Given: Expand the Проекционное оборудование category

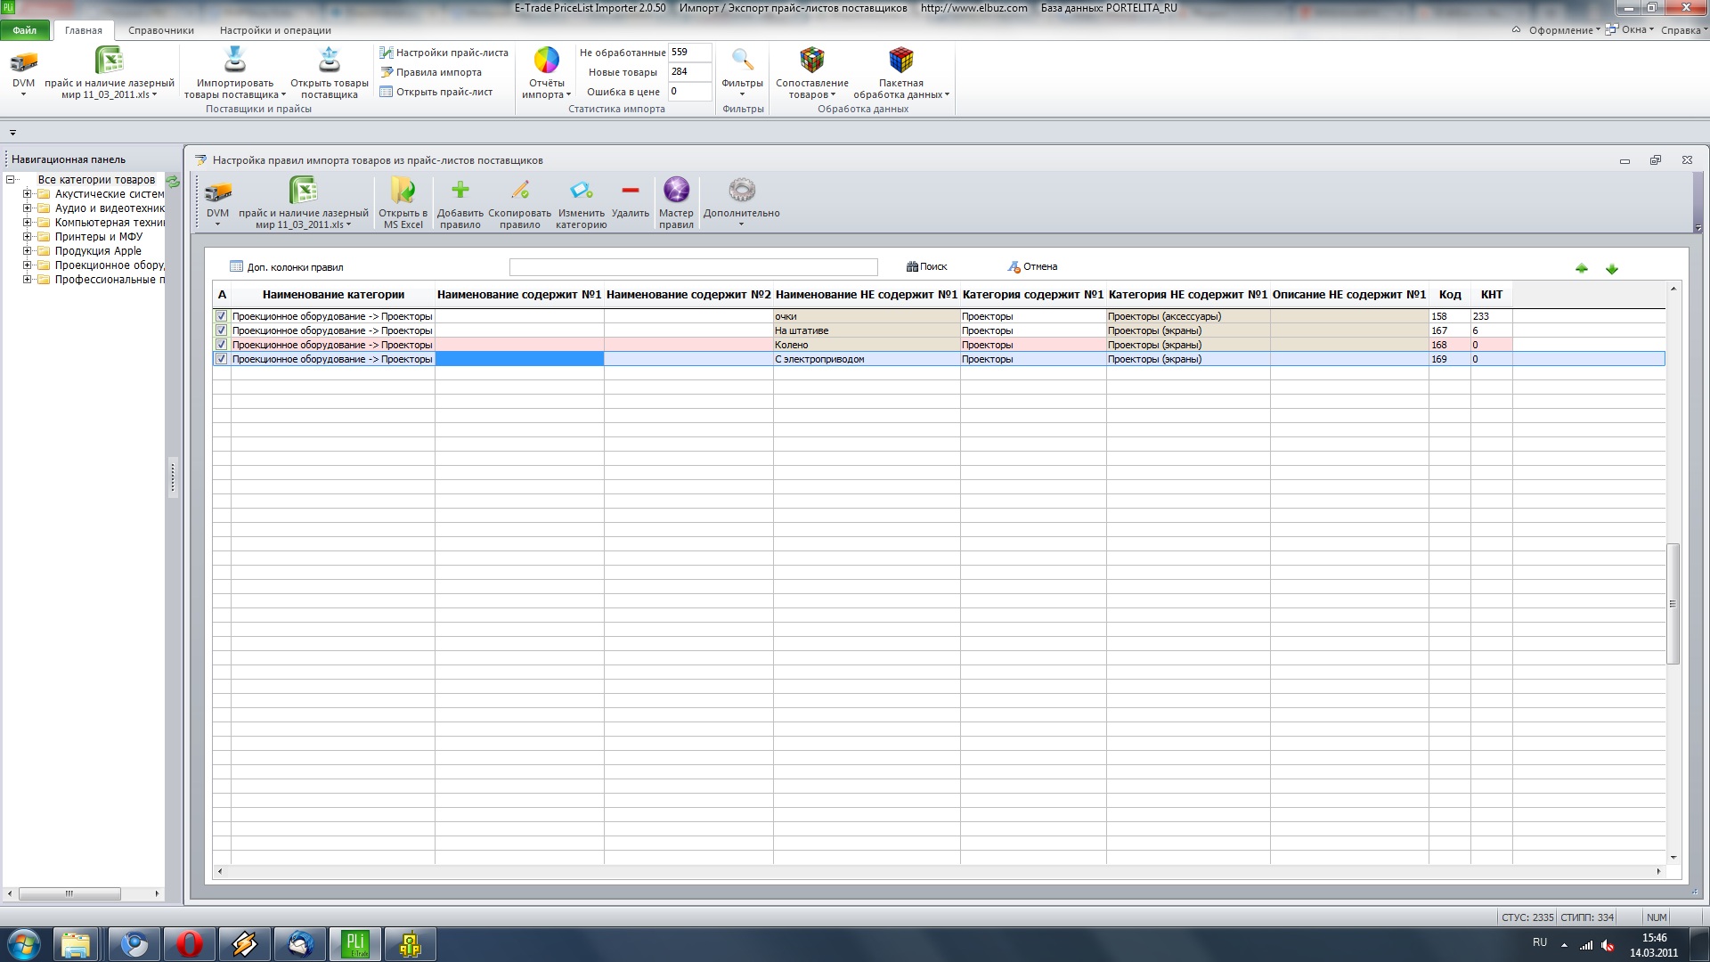Looking at the screenshot, I should tap(28, 265).
